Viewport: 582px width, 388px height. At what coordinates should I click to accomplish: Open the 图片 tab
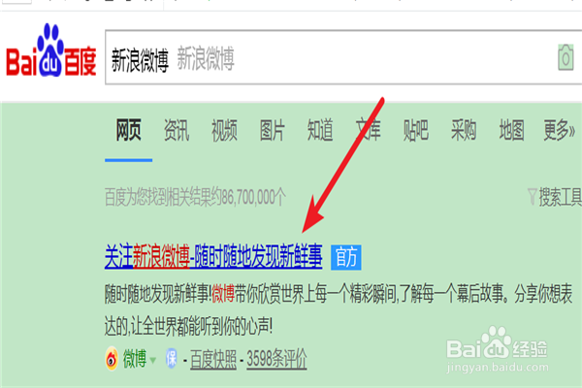tap(272, 130)
